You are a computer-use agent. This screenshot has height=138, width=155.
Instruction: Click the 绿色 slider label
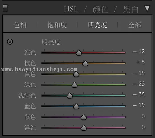coord(30,85)
